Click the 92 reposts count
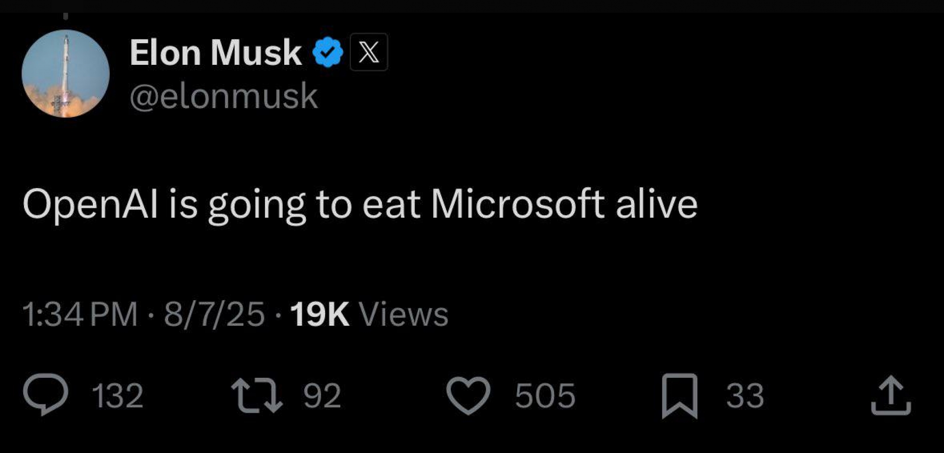The width and height of the screenshot is (944, 453). tap(322, 396)
